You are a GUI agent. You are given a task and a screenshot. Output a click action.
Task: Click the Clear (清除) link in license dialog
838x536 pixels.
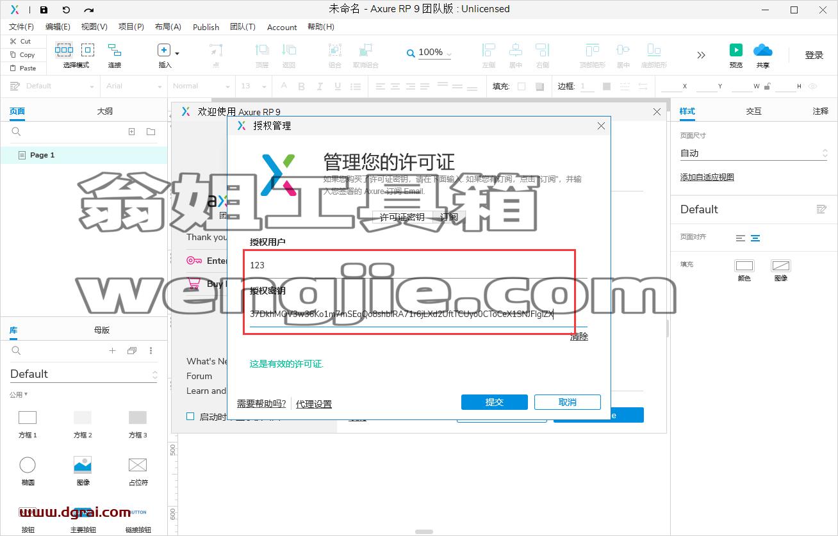579,337
